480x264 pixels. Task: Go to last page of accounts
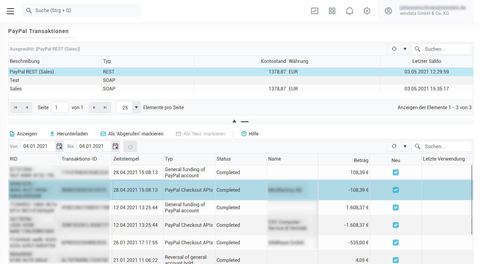click(x=105, y=108)
